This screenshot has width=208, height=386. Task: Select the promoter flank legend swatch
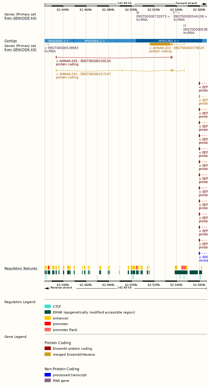coord(48,330)
